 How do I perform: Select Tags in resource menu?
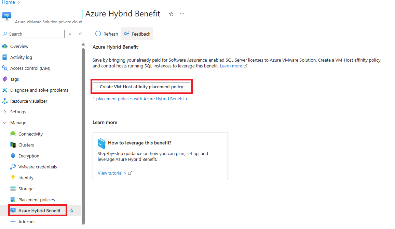point(14,79)
